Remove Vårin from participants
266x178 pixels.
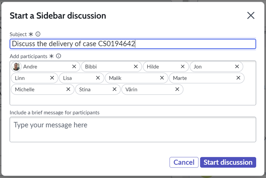point(177,89)
